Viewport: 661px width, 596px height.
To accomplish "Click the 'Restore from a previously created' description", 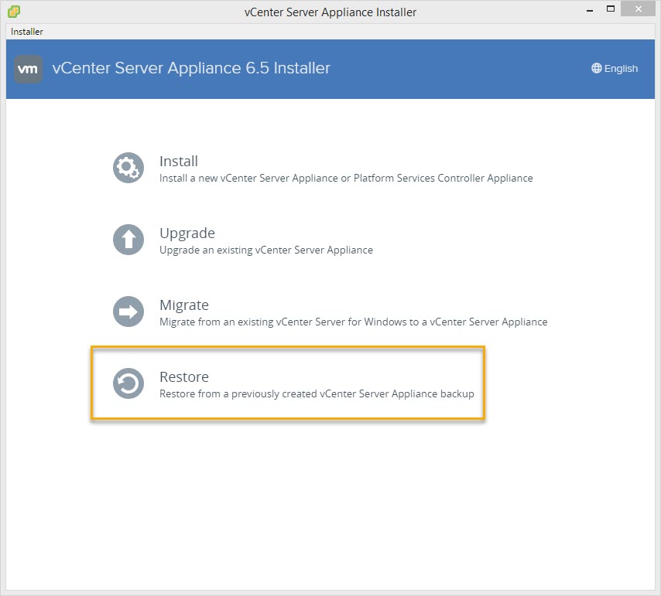I will pos(317,393).
